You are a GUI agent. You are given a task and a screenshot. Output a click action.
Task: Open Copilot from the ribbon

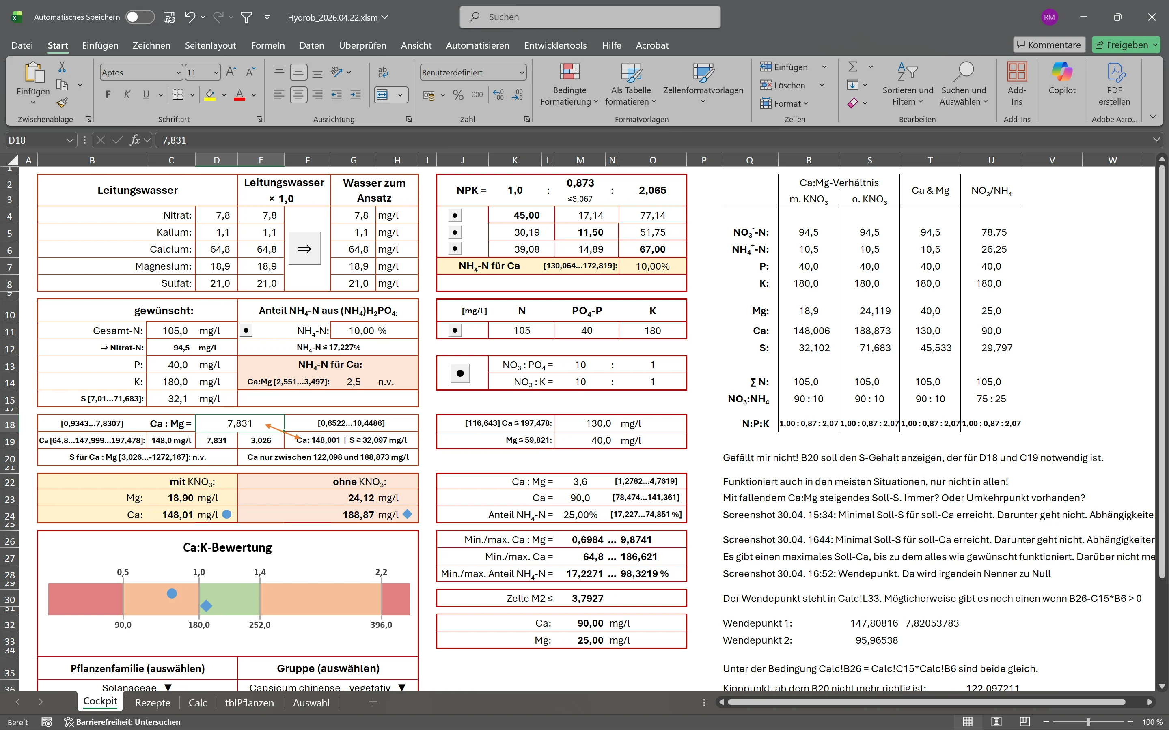(x=1062, y=79)
